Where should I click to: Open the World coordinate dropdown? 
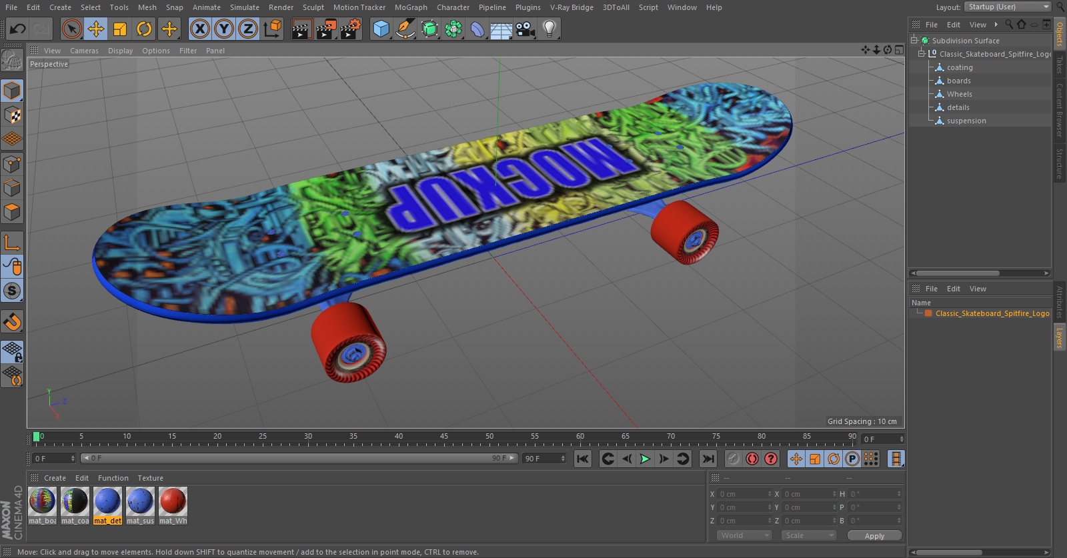pos(744,535)
